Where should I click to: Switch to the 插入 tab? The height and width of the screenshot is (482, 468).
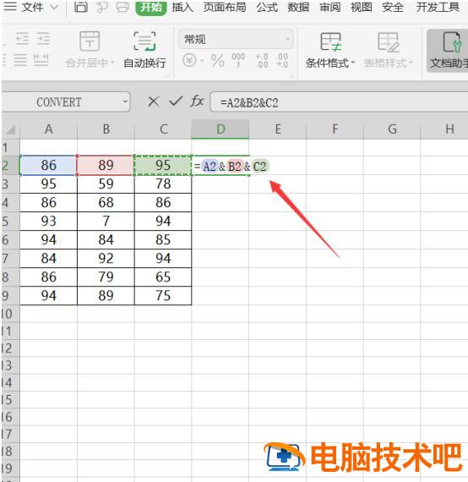coord(182,8)
